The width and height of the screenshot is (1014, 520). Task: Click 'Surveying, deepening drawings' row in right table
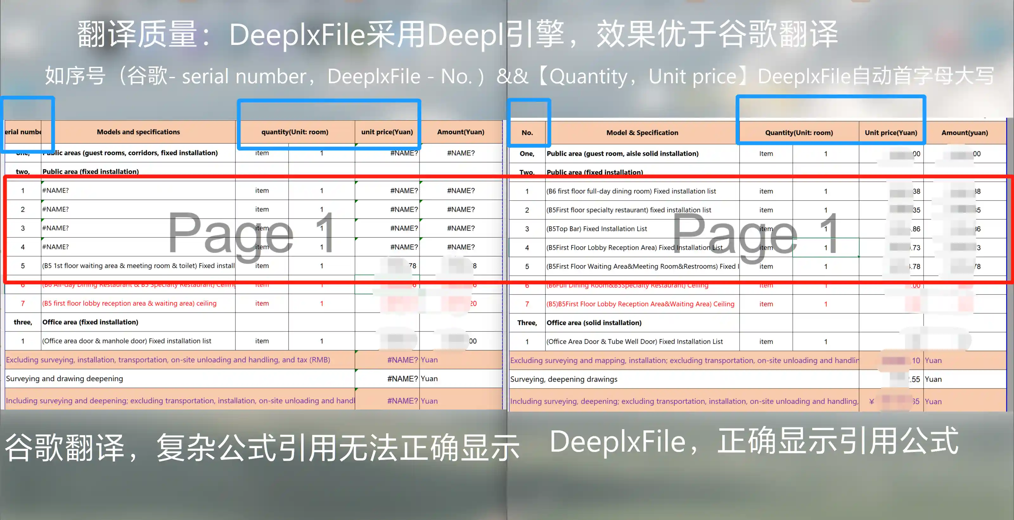(x=564, y=379)
